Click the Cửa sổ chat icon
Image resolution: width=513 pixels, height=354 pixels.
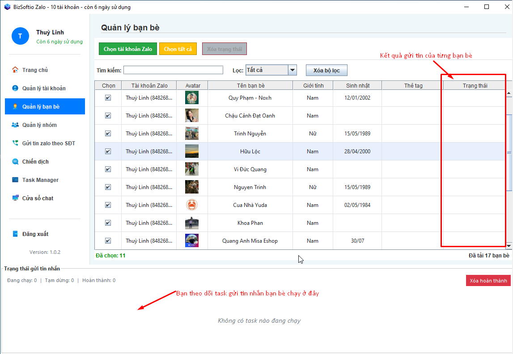click(15, 198)
